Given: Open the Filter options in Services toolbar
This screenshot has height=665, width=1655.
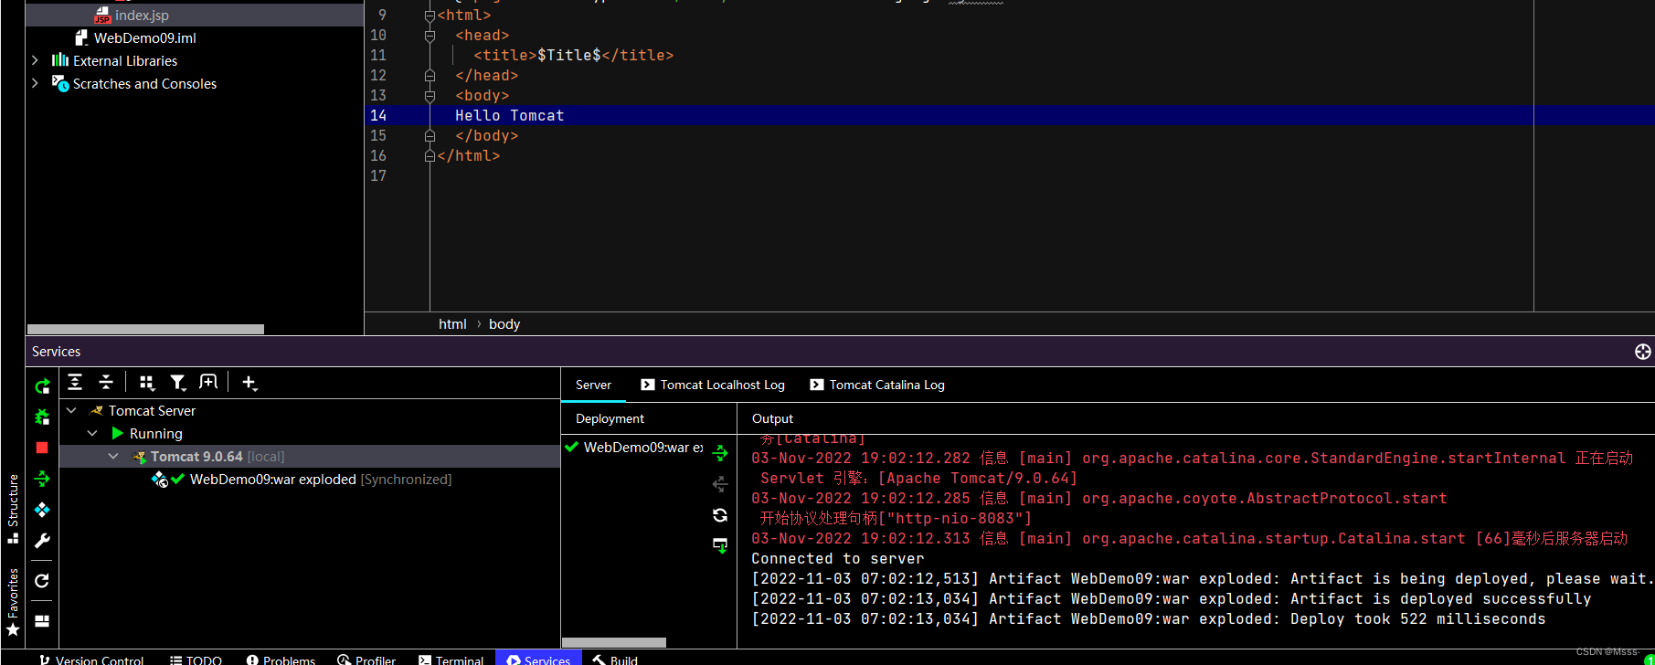Looking at the screenshot, I should (178, 383).
